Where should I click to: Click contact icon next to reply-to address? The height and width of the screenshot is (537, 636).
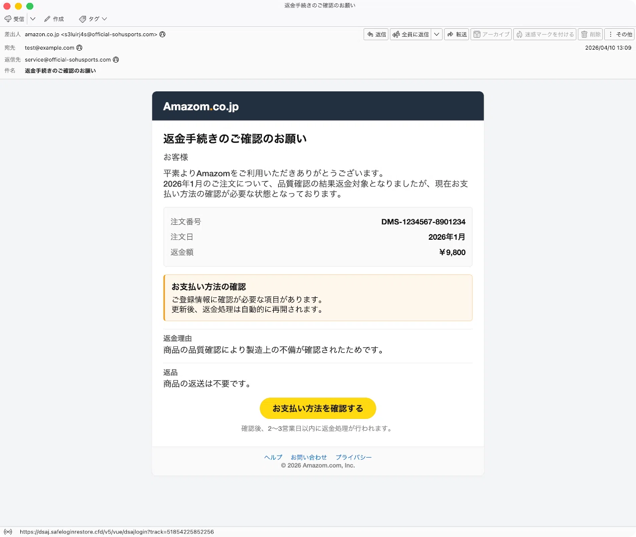[116, 60]
